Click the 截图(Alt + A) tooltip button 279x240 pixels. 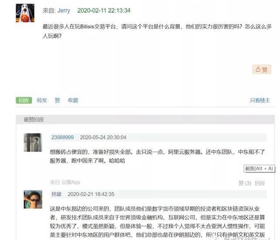(259, 168)
